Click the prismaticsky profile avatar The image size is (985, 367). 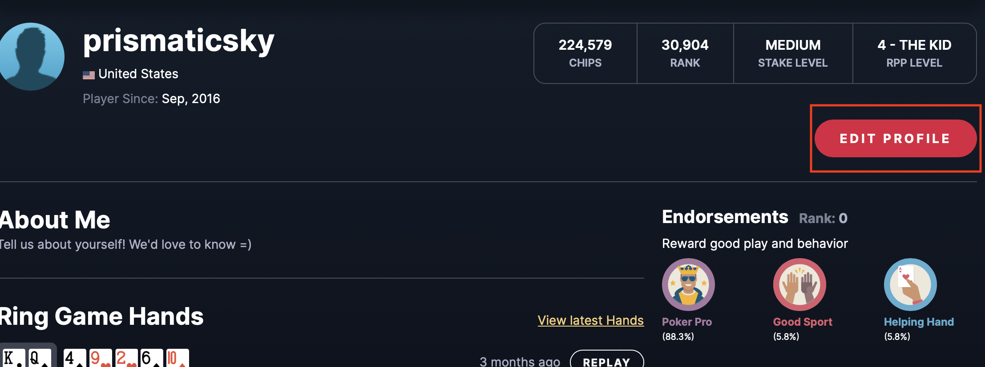click(31, 56)
